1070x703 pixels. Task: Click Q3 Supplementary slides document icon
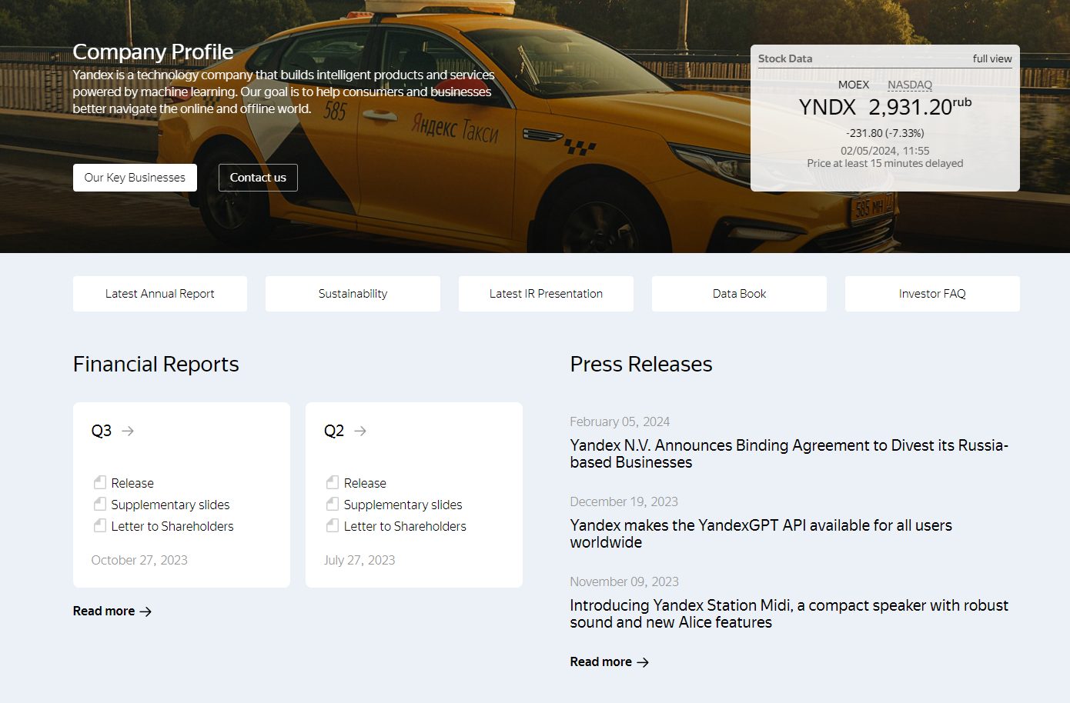(100, 504)
